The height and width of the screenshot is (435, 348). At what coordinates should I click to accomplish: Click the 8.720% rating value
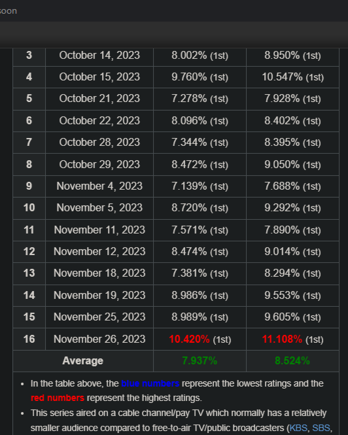(189, 208)
